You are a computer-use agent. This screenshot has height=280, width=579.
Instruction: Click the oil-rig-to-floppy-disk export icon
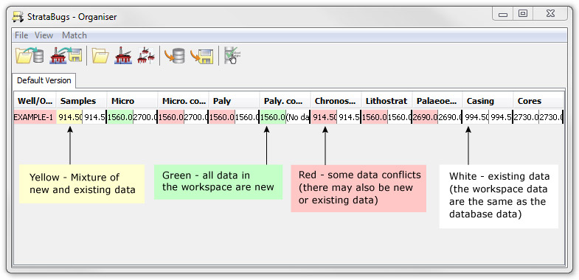66,56
